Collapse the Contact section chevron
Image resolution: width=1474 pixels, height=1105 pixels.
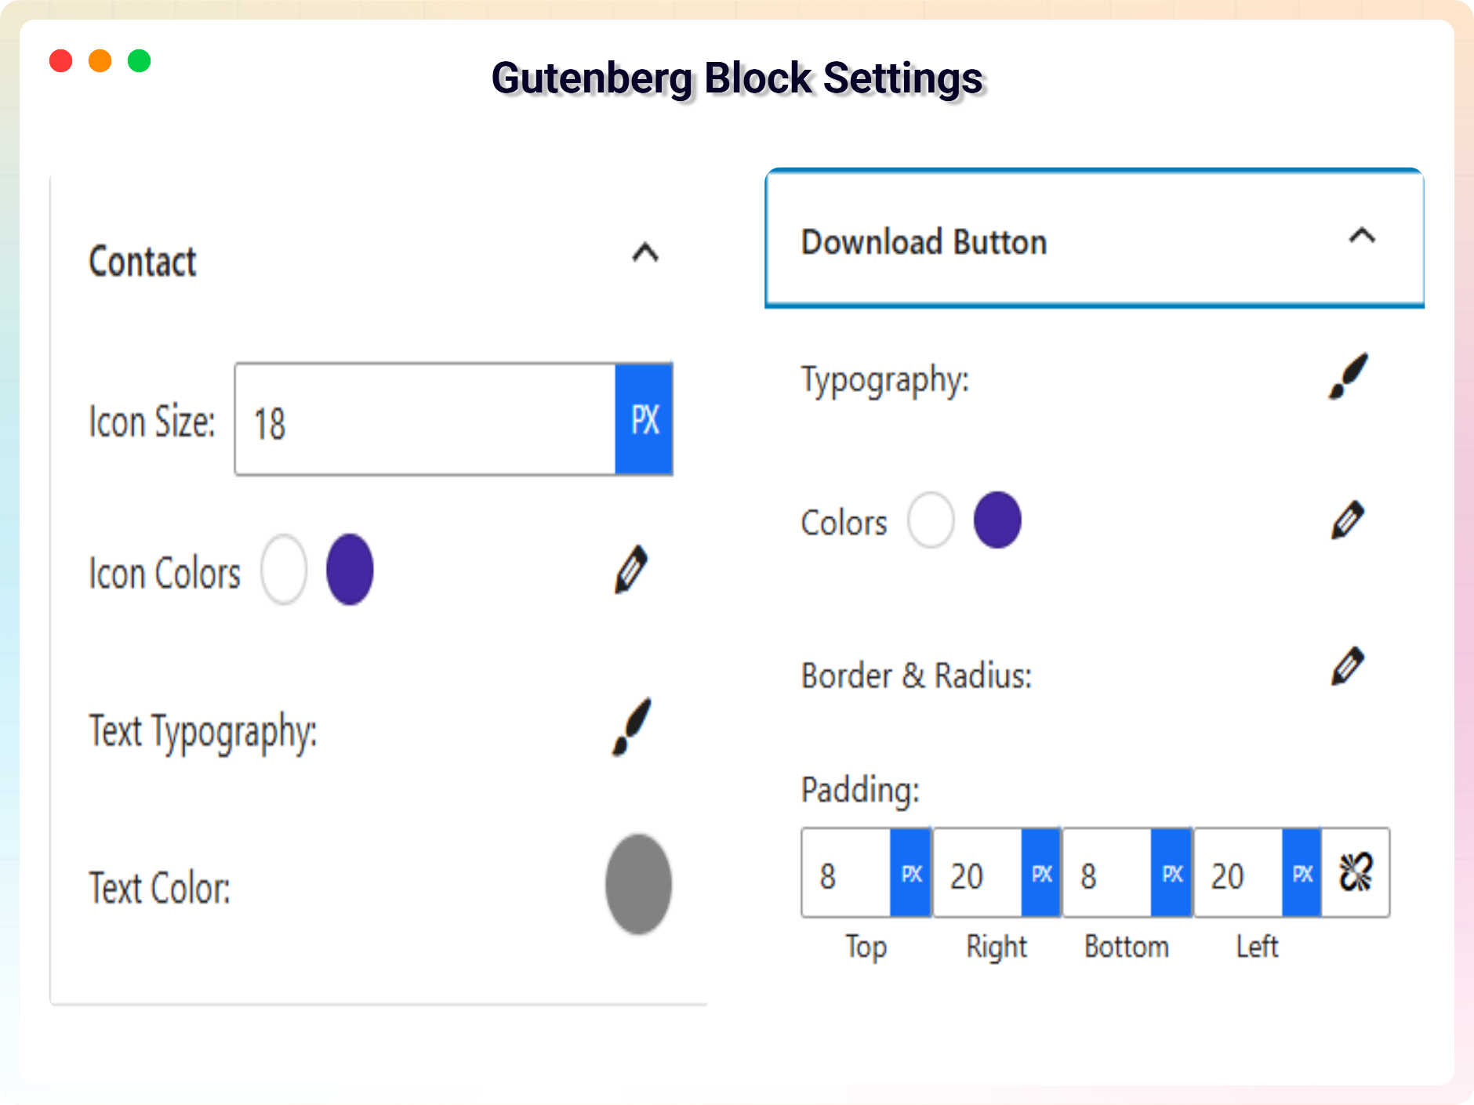point(645,253)
